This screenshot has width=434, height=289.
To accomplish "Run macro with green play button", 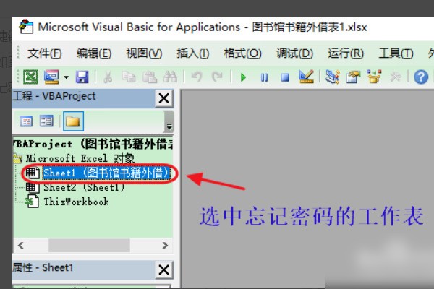I will click(x=243, y=77).
